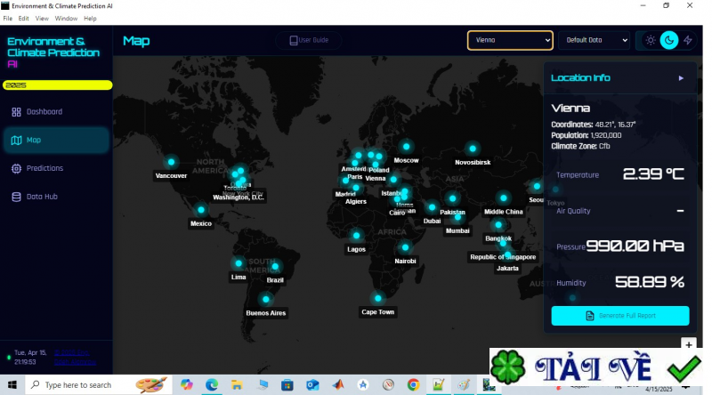712x395 pixels.
Task: Click the Cape Town map marker
Action: [x=377, y=298]
